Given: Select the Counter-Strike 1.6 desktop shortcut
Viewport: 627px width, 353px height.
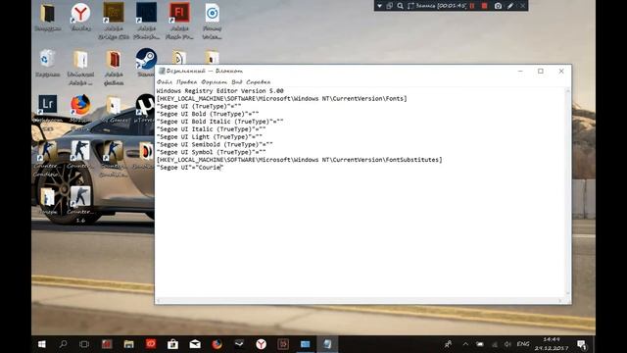Looking at the screenshot, I should [80, 204].
